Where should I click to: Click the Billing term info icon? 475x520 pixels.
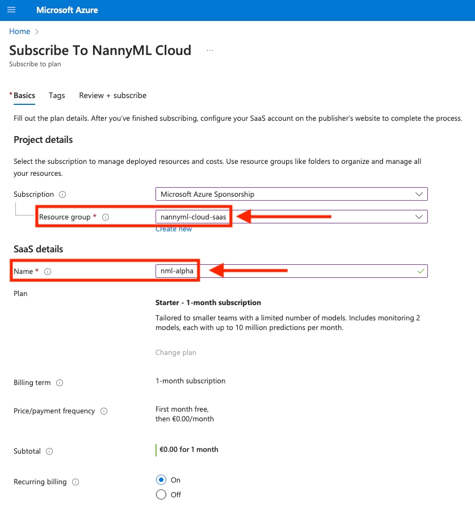point(60,383)
